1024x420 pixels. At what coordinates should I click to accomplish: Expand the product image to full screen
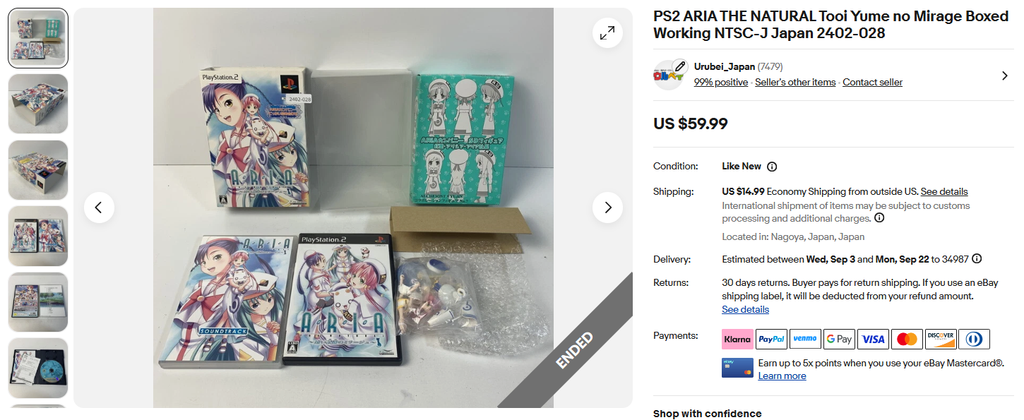(607, 32)
